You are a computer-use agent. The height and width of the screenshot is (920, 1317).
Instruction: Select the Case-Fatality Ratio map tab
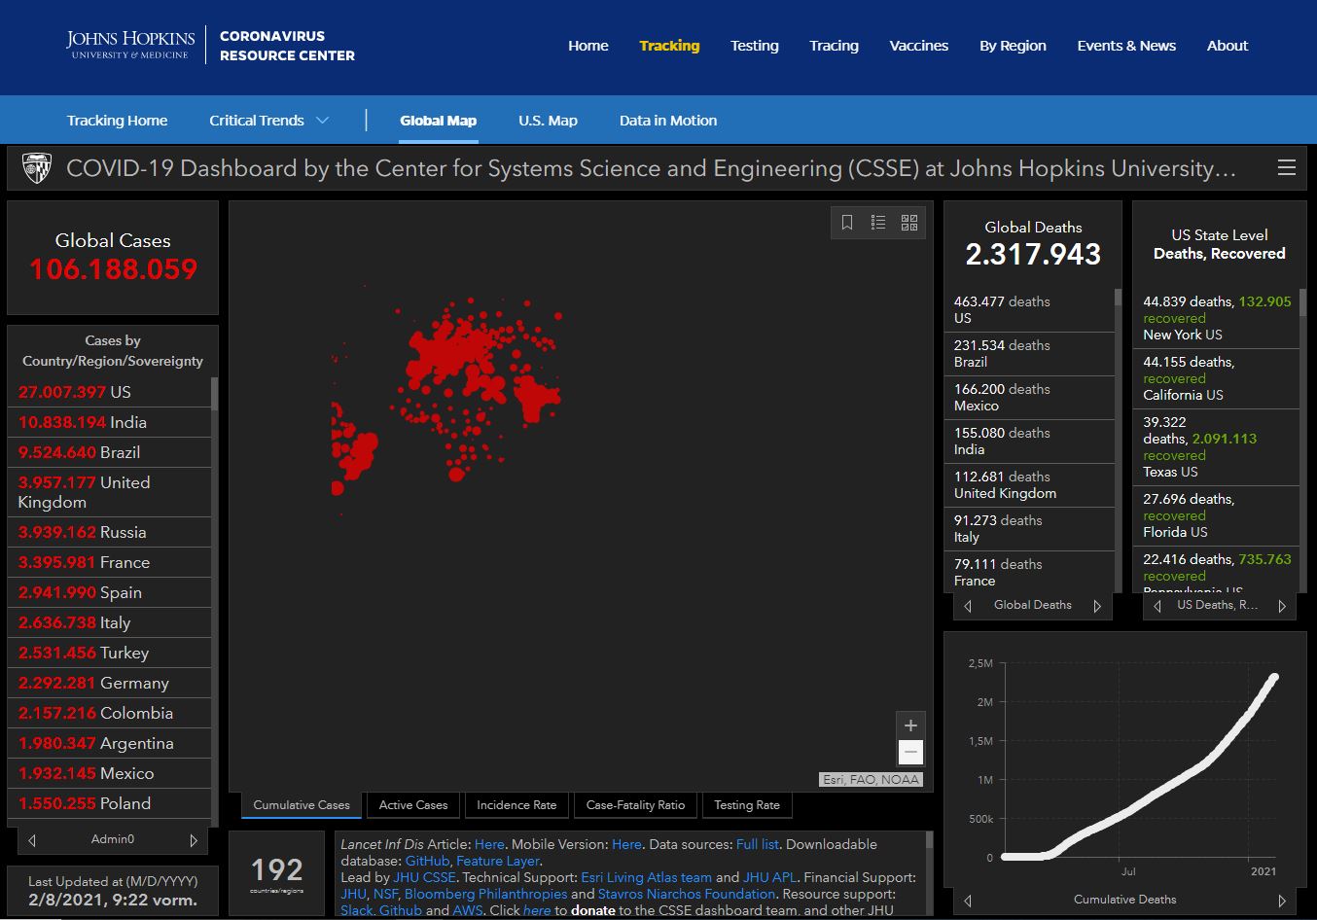(635, 805)
